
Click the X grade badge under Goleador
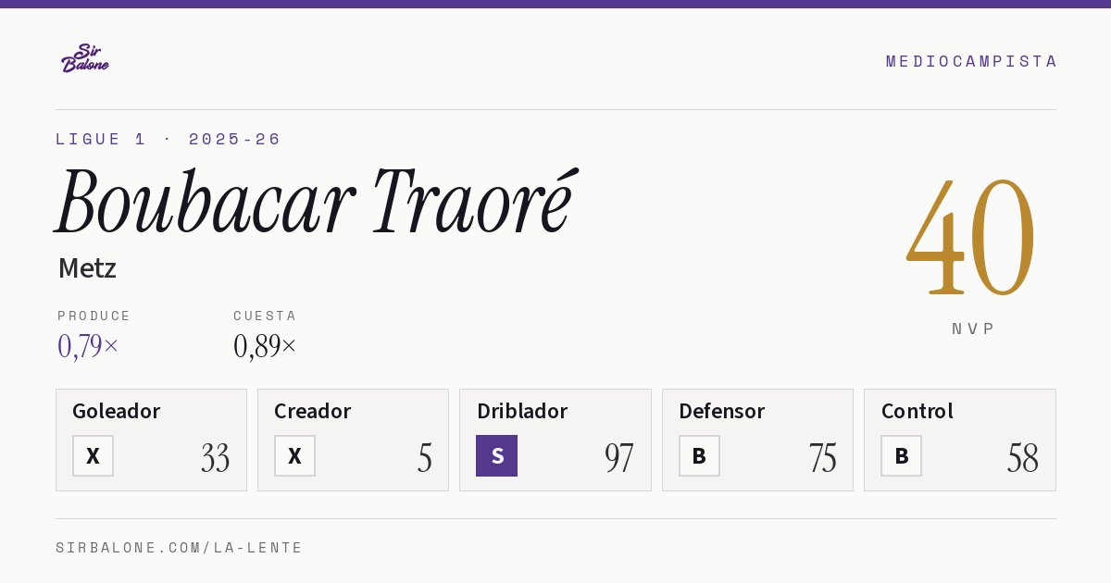(x=93, y=455)
